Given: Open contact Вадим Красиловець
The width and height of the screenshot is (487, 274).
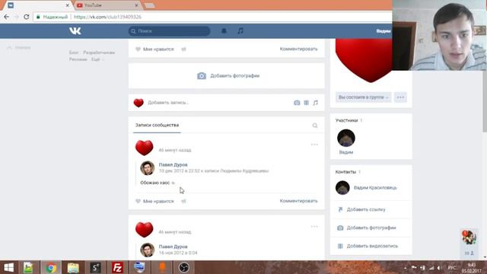Looking at the screenshot, I should pyautogui.click(x=375, y=188).
